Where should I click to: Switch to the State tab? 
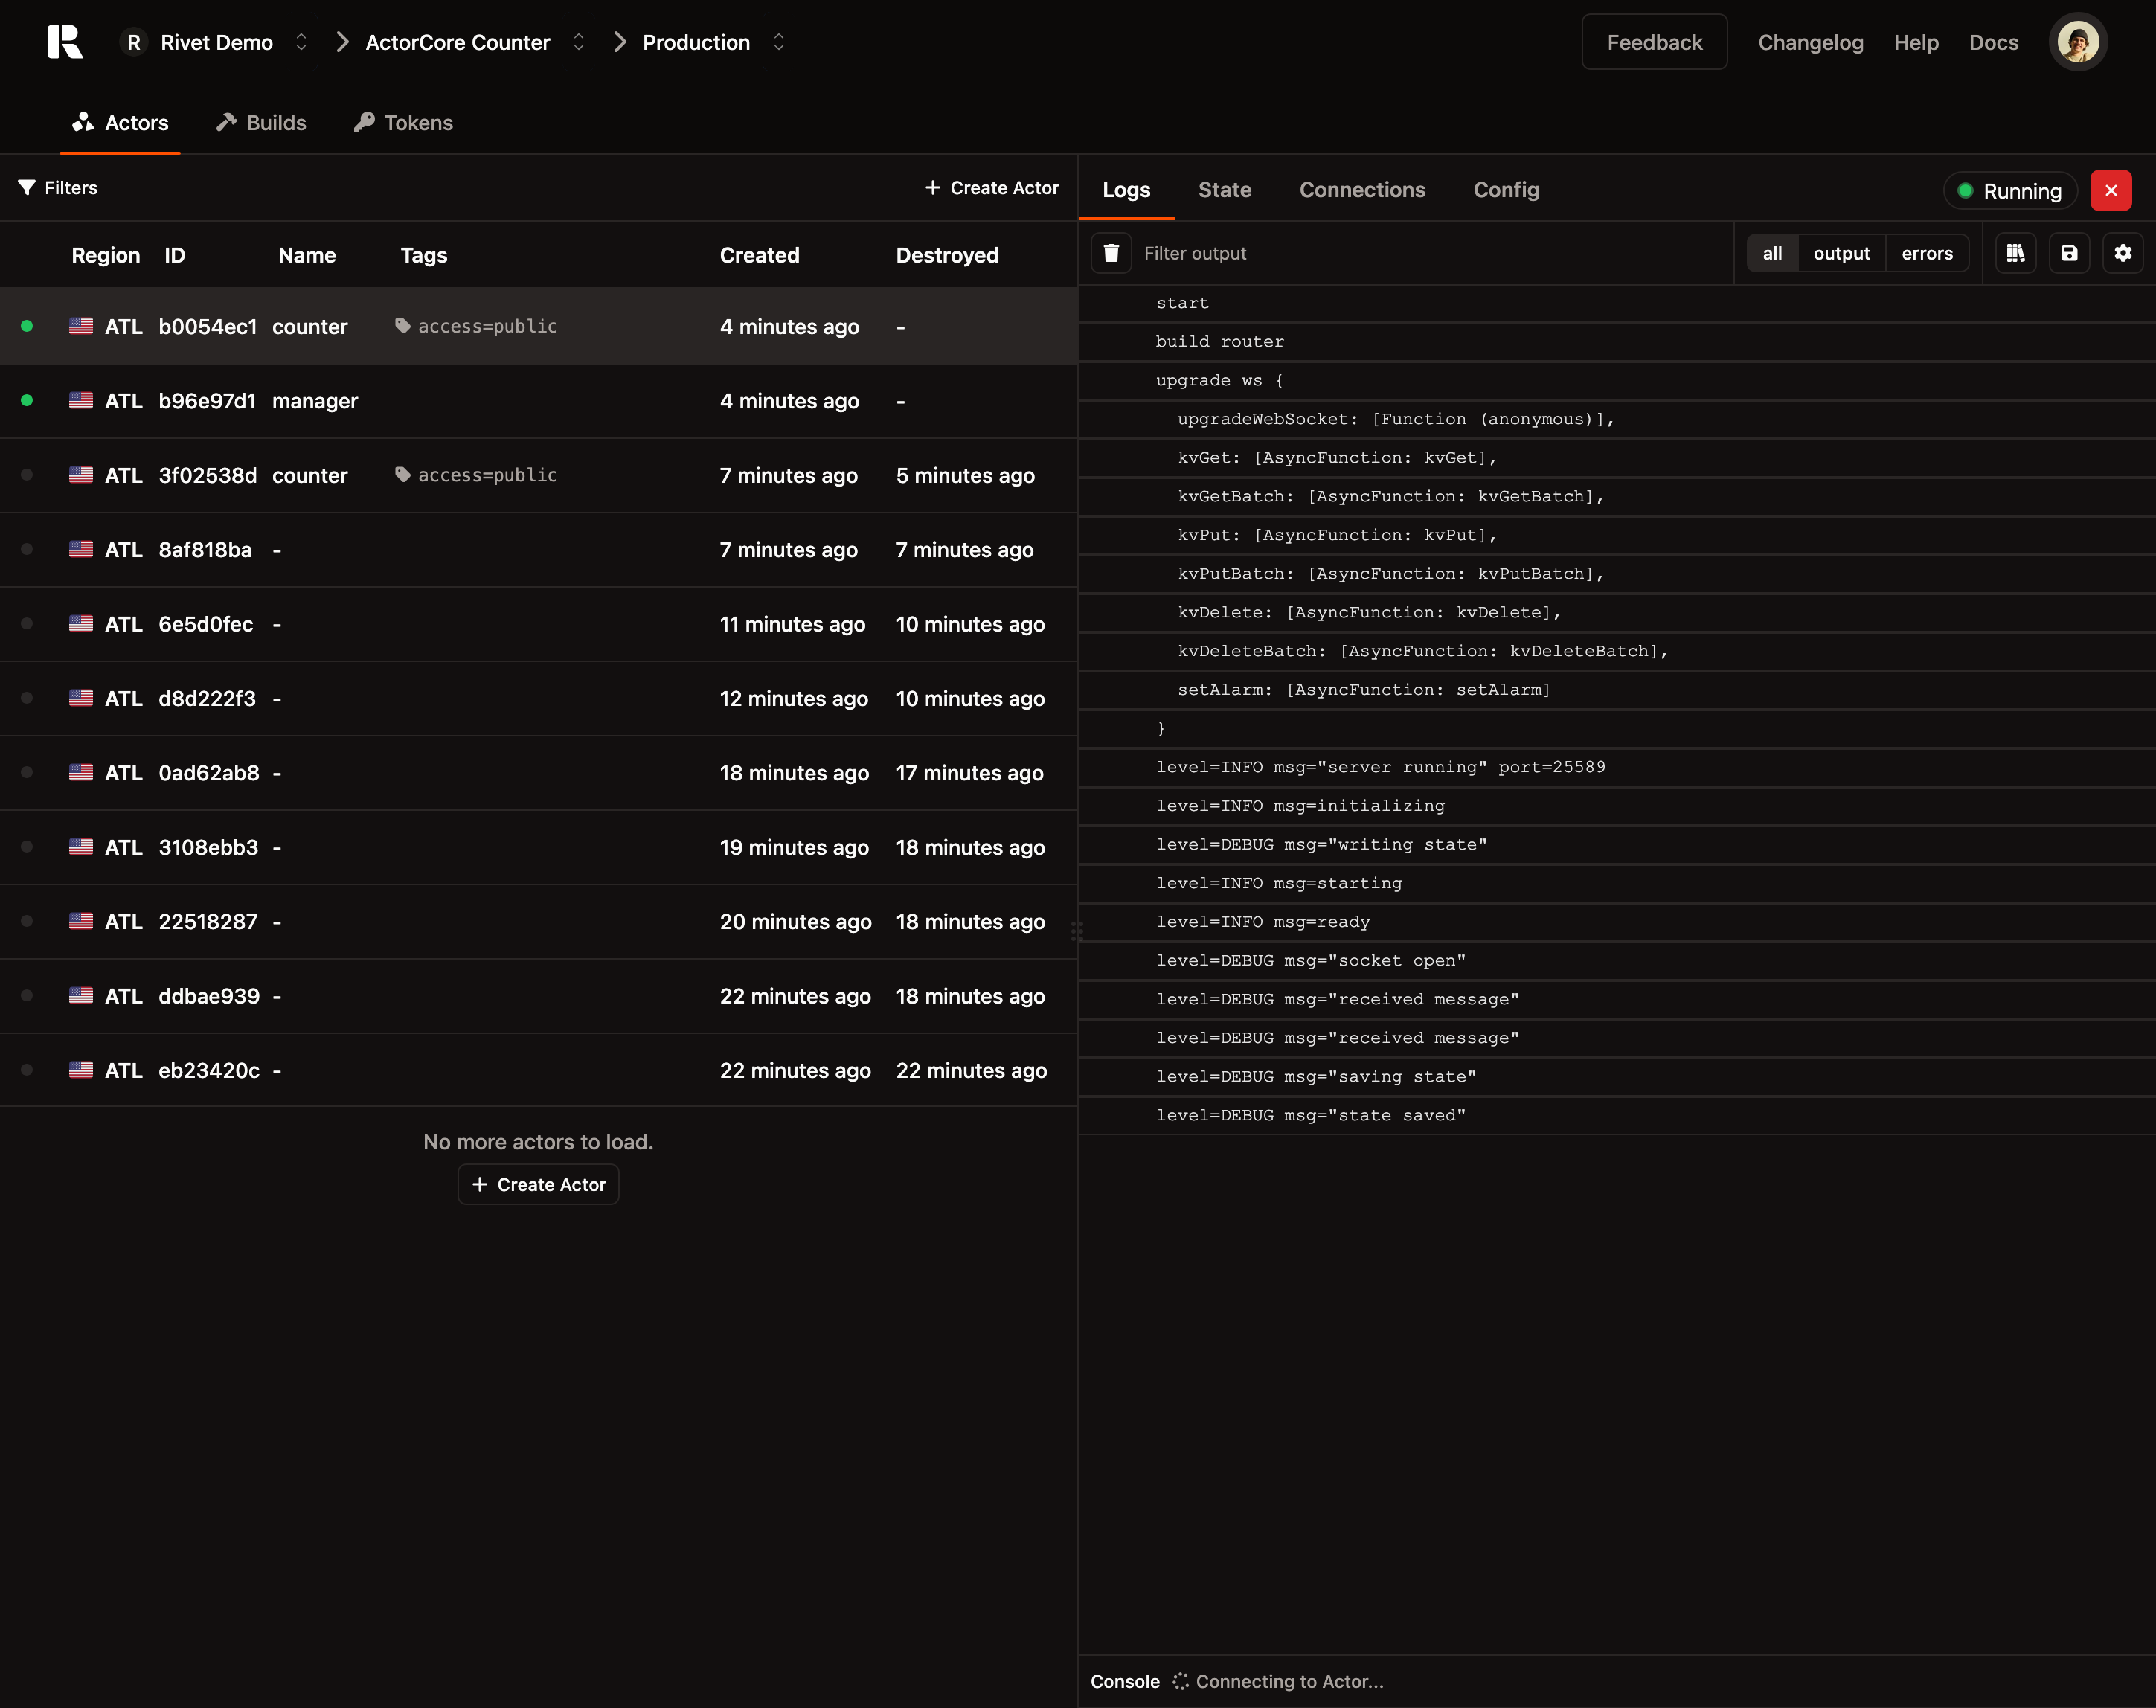tap(1225, 190)
